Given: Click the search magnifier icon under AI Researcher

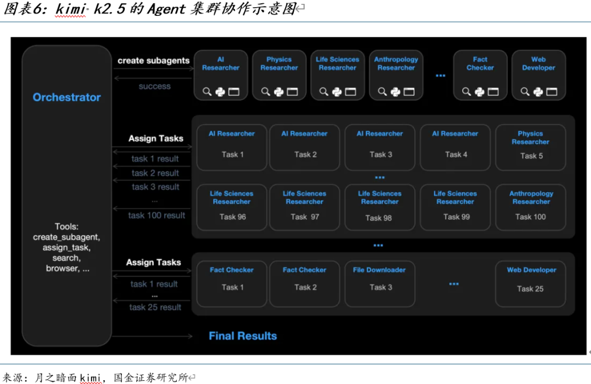Looking at the screenshot, I should click(x=207, y=92).
